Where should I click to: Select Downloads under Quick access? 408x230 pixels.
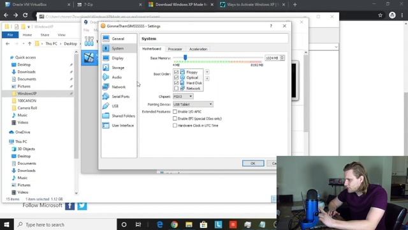26,72
